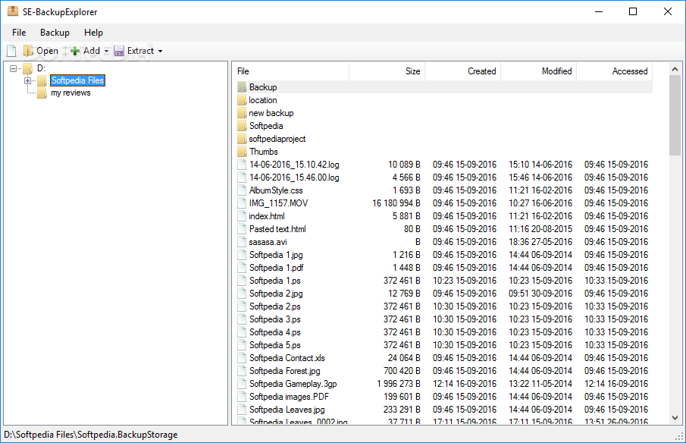Click the scrollbar up arrow
686x443 pixels.
675,69
